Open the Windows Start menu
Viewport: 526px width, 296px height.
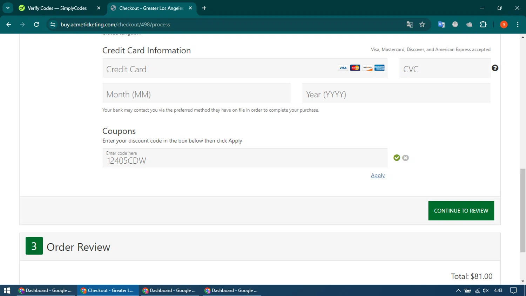tap(7, 290)
